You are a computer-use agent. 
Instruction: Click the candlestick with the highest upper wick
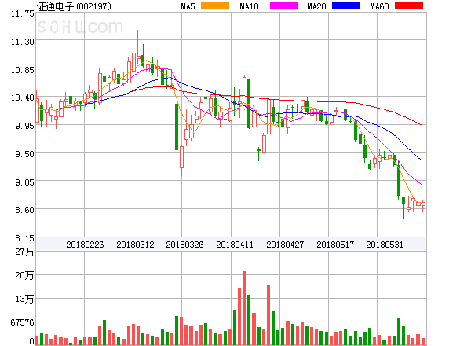[138, 47]
